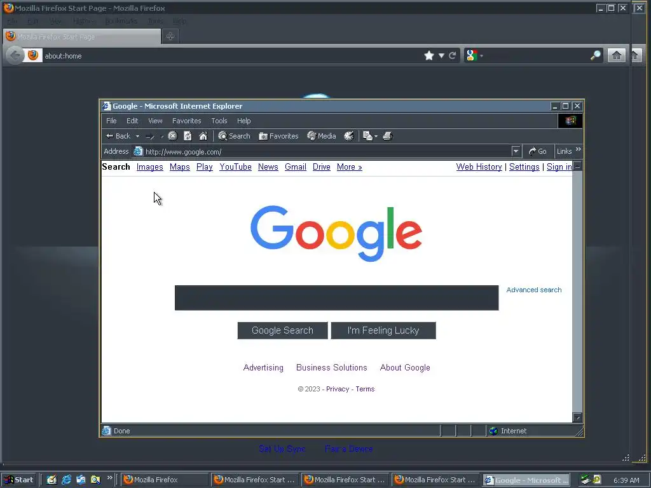The width and height of the screenshot is (651, 488).
Task: Click the IE vertical scrollbar down arrow
Action: tap(577, 417)
